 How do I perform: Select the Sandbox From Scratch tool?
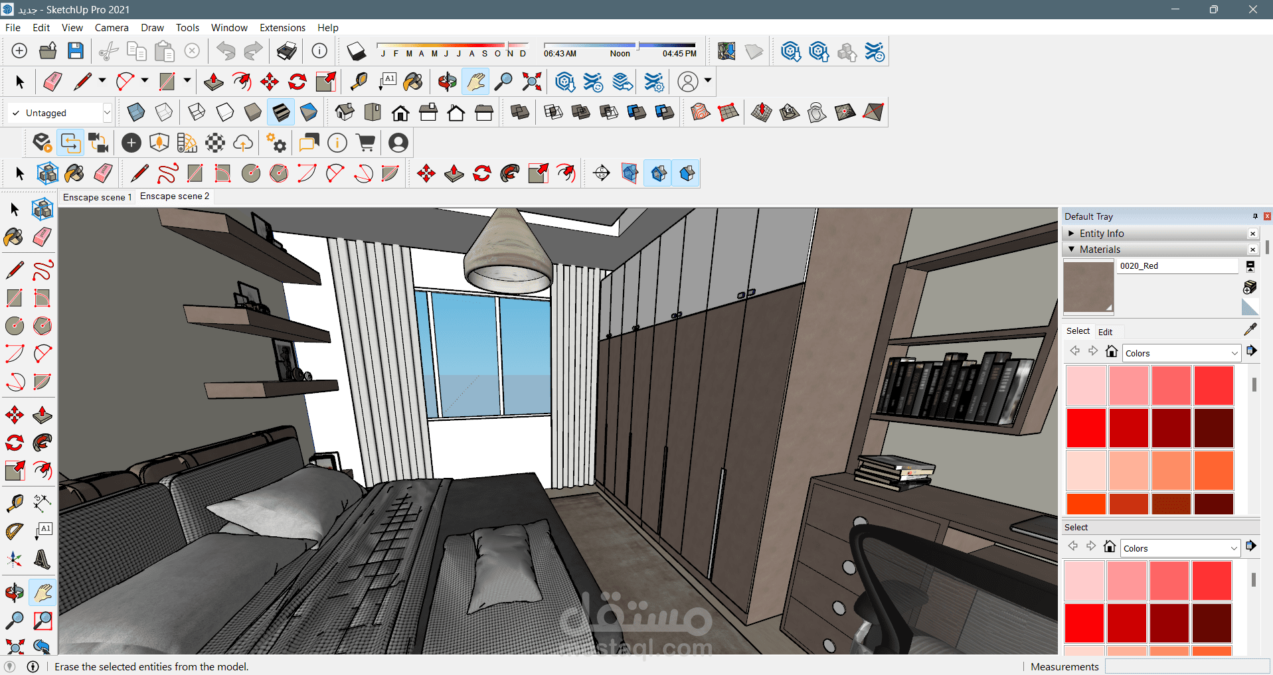coord(728,112)
